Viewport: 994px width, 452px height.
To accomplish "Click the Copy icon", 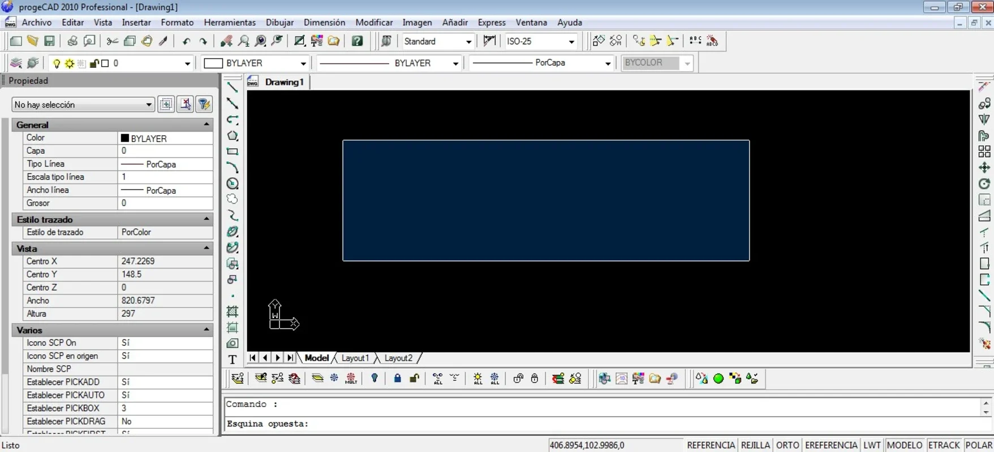I will point(130,41).
